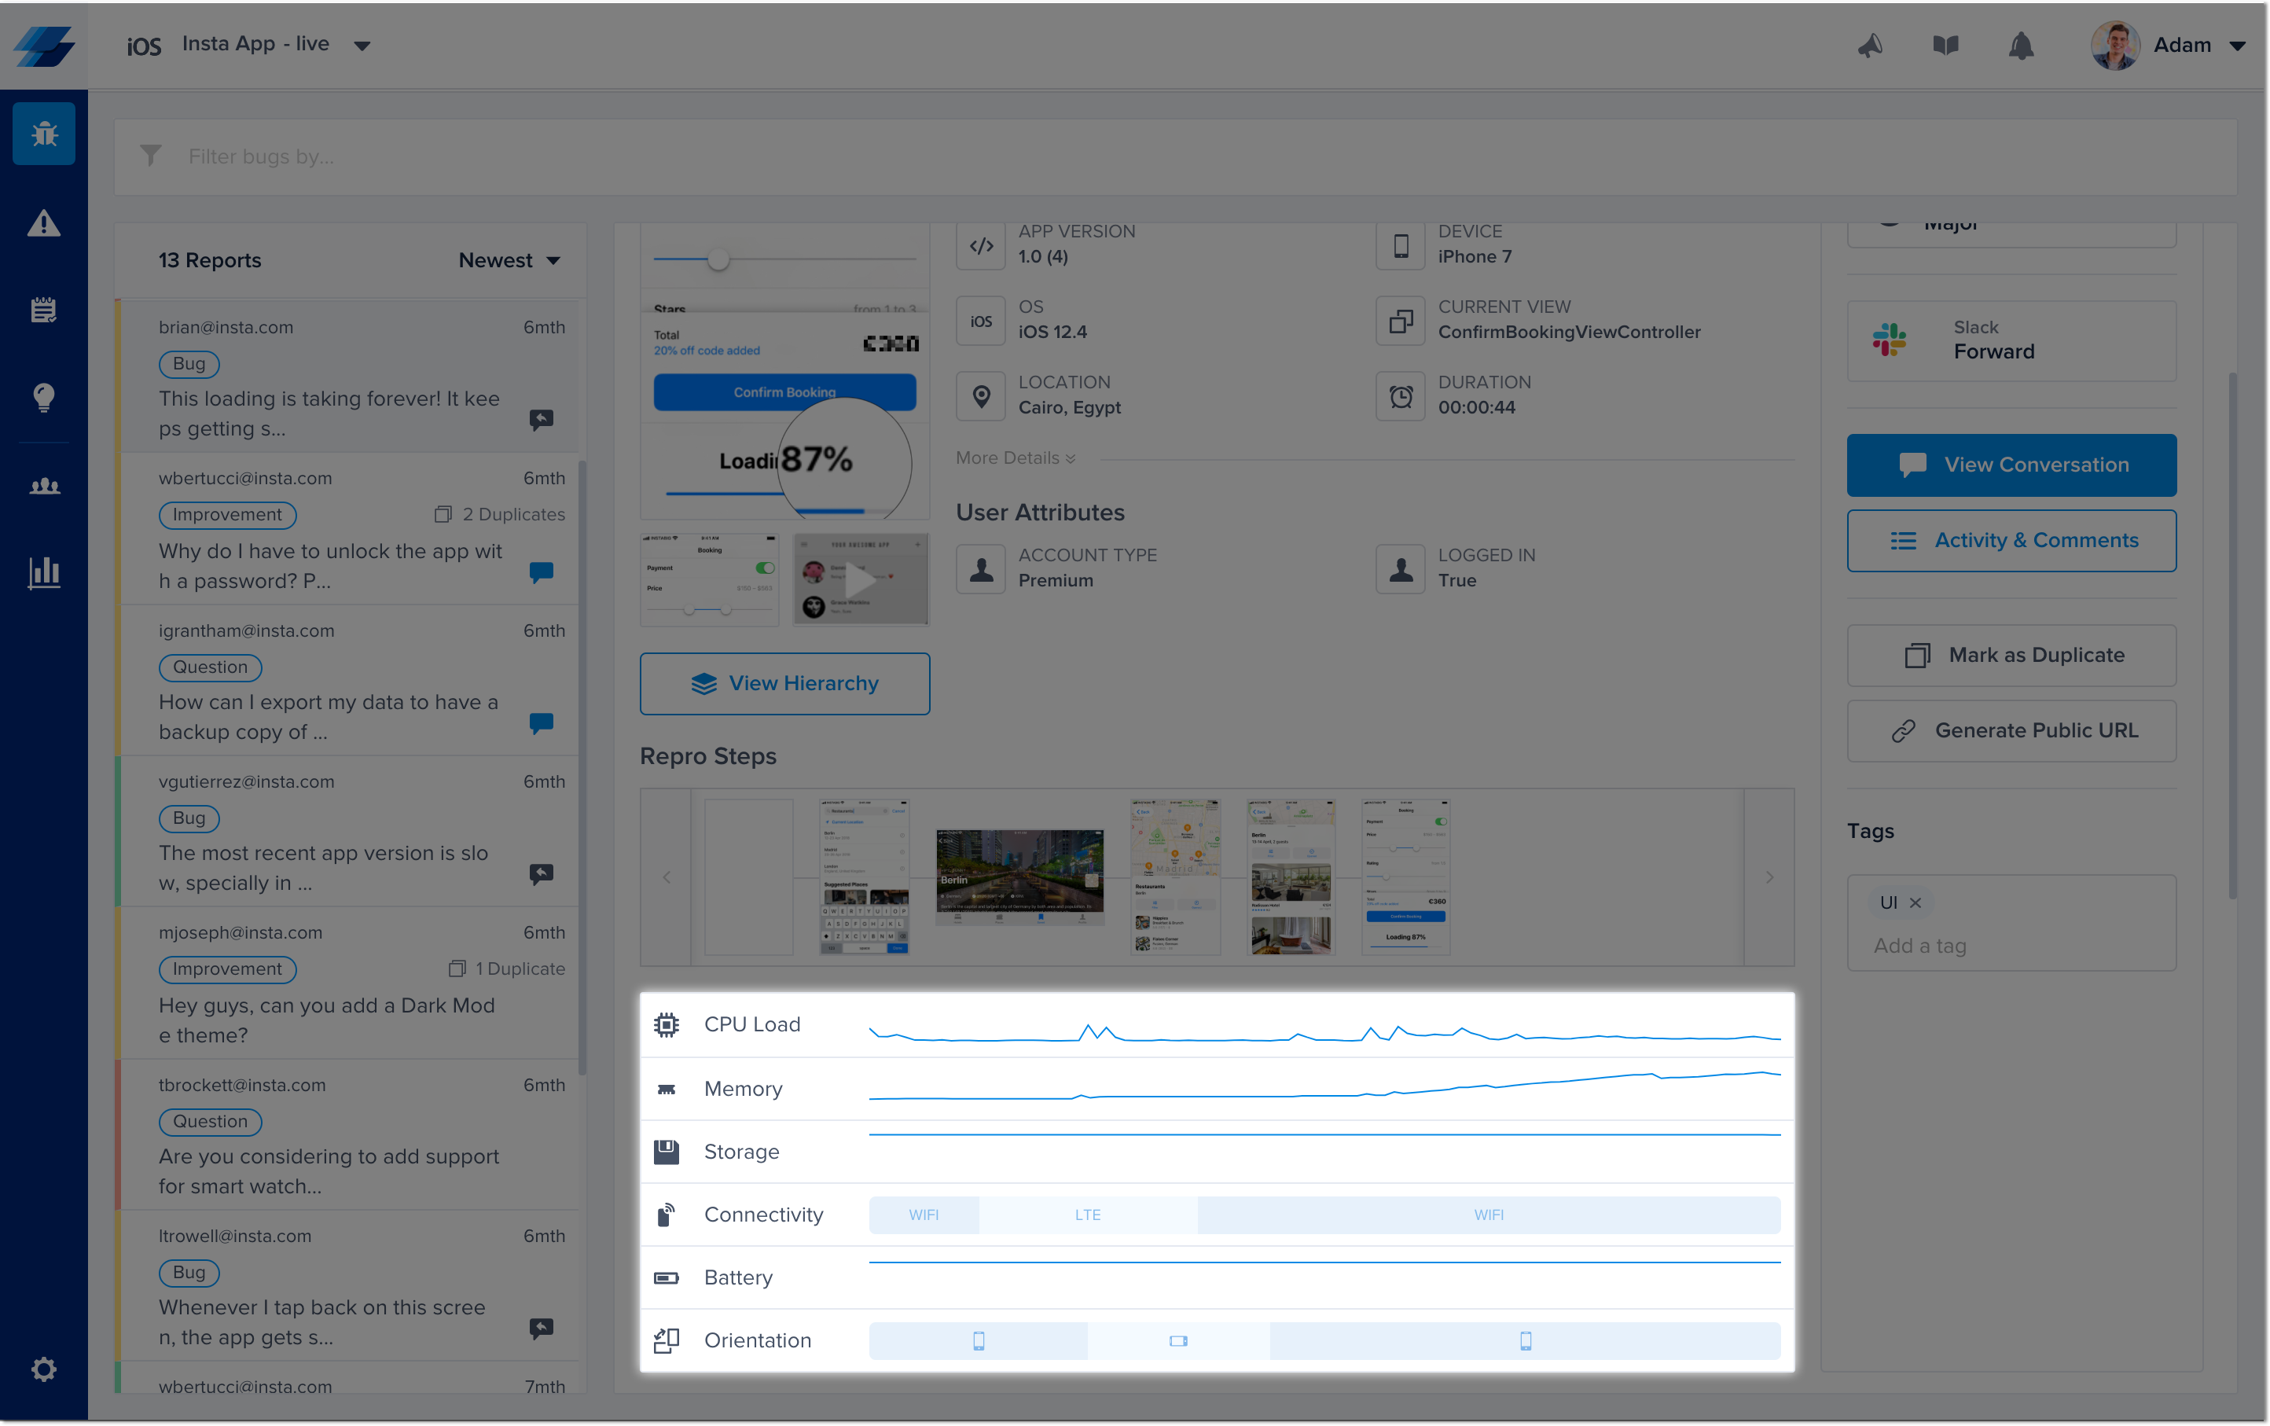Open the Analytics bar chart icon
Image resolution: width=2270 pixels, height=1426 pixels.
pos(43,572)
